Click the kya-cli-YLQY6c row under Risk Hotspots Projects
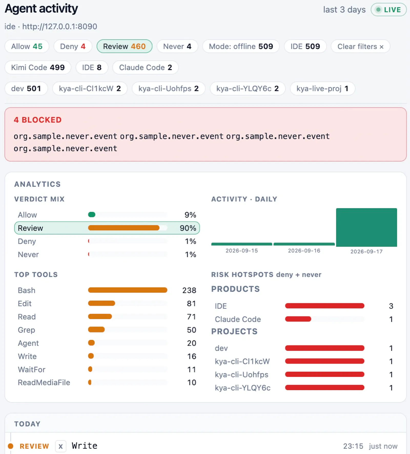This screenshot has height=454, width=410. pyautogui.click(x=304, y=388)
